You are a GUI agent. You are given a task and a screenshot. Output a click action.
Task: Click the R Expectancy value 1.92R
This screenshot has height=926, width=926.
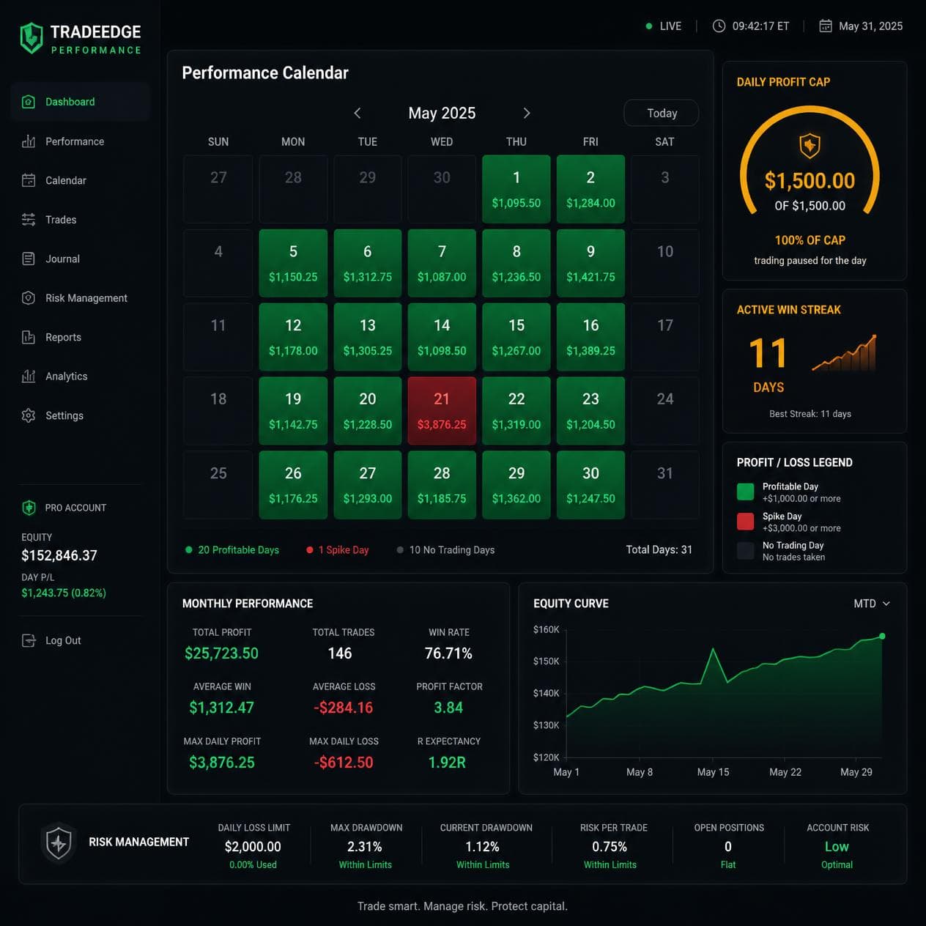(447, 763)
